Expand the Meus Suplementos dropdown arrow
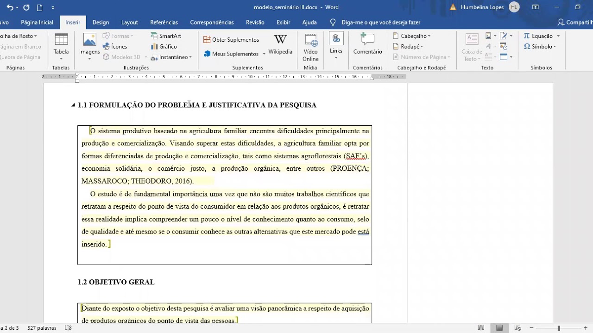 pyautogui.click(x=264, y=54)
